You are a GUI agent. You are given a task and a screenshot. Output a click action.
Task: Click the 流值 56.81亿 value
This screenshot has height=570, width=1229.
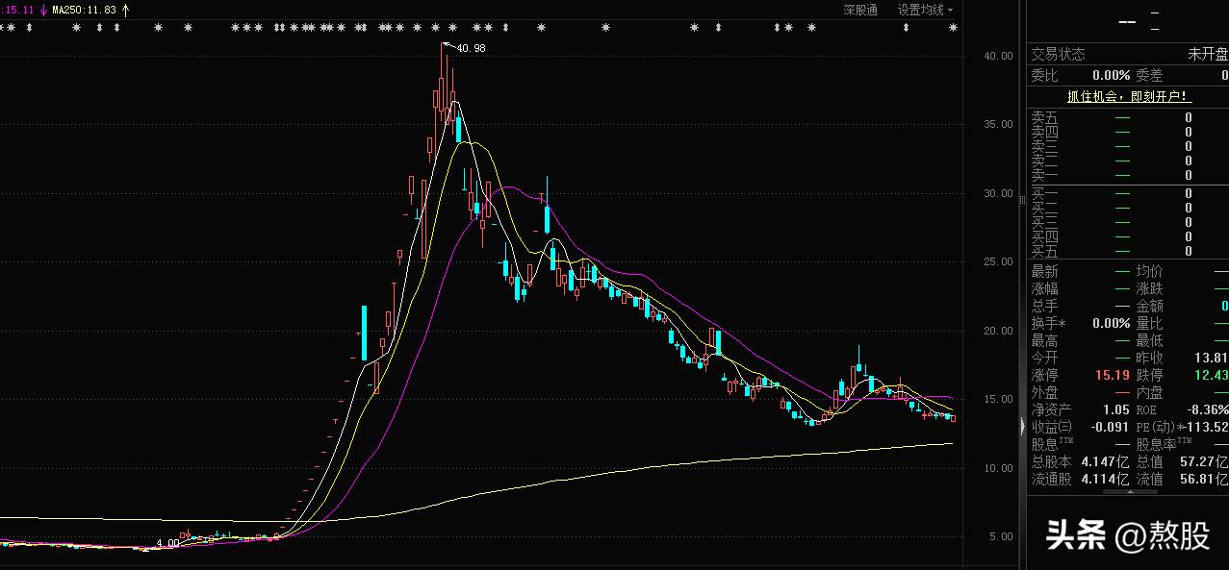coord(1205,478)
